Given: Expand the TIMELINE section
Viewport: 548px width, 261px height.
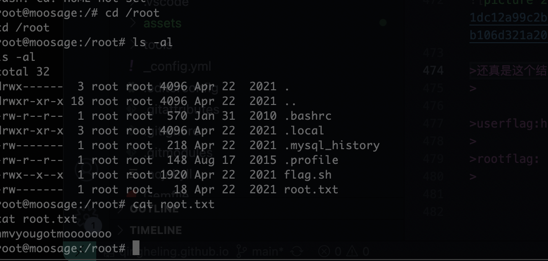Looking at the screenshot, I should click(x=156, y=230).
